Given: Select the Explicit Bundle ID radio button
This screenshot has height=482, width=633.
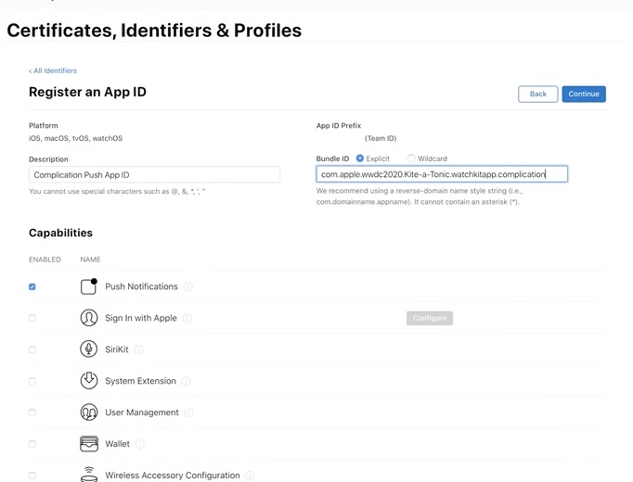Looking at the screenshot, I should (360, 159).
